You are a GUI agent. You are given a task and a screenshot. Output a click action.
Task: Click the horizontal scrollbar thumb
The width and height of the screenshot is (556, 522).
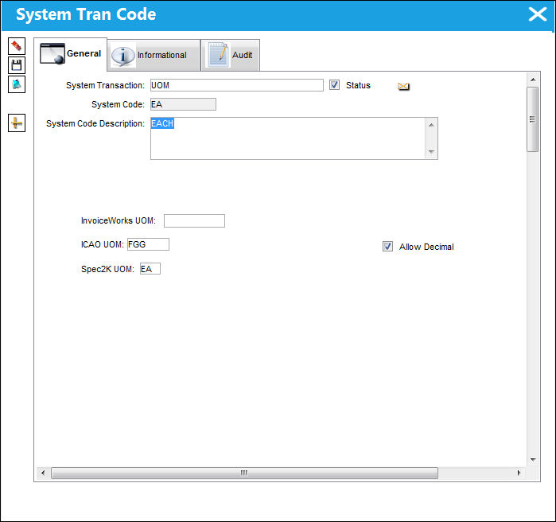click(245, 473)
